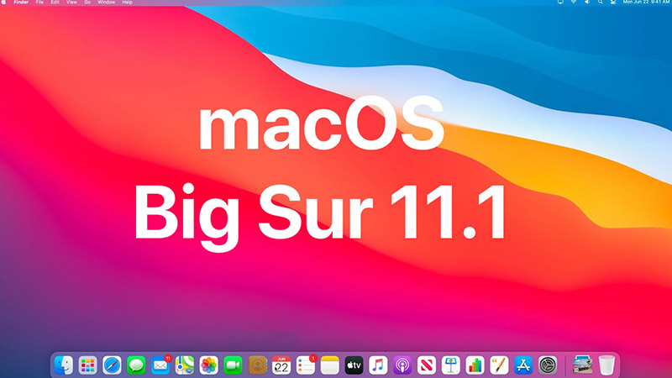672x378 pixels.
Task: Open System Preferences gear icon
Action: [548, 365]
